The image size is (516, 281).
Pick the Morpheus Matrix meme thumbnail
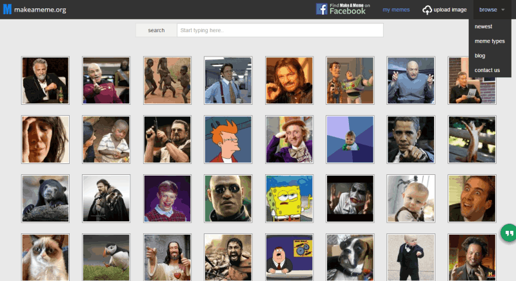pyautogui.click(x=228, y=199)
